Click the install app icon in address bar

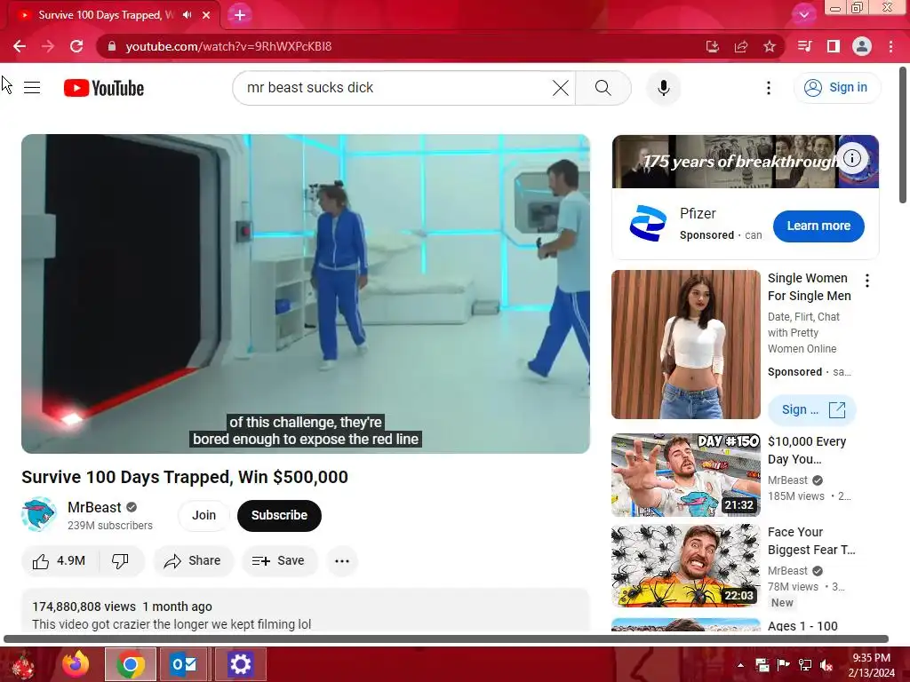click(713, 46)
